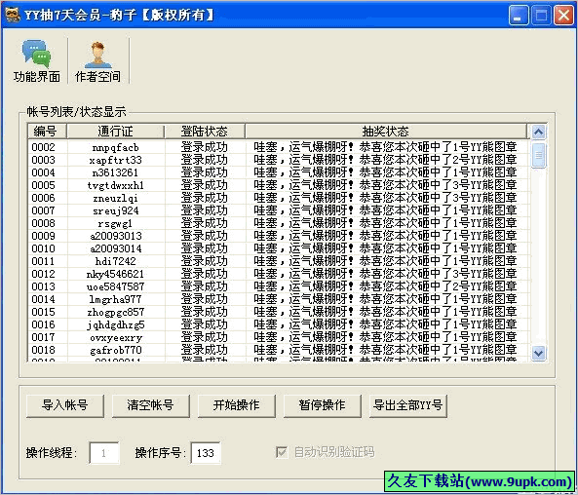
Task: Select account zneuzlqi
Action: (x=116, y=198)
